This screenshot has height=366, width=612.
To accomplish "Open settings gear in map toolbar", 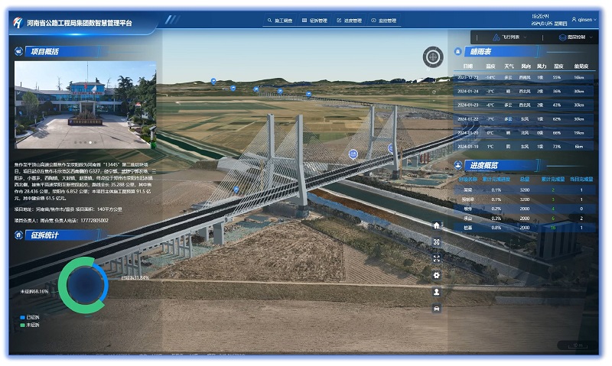I will point(436,275).
